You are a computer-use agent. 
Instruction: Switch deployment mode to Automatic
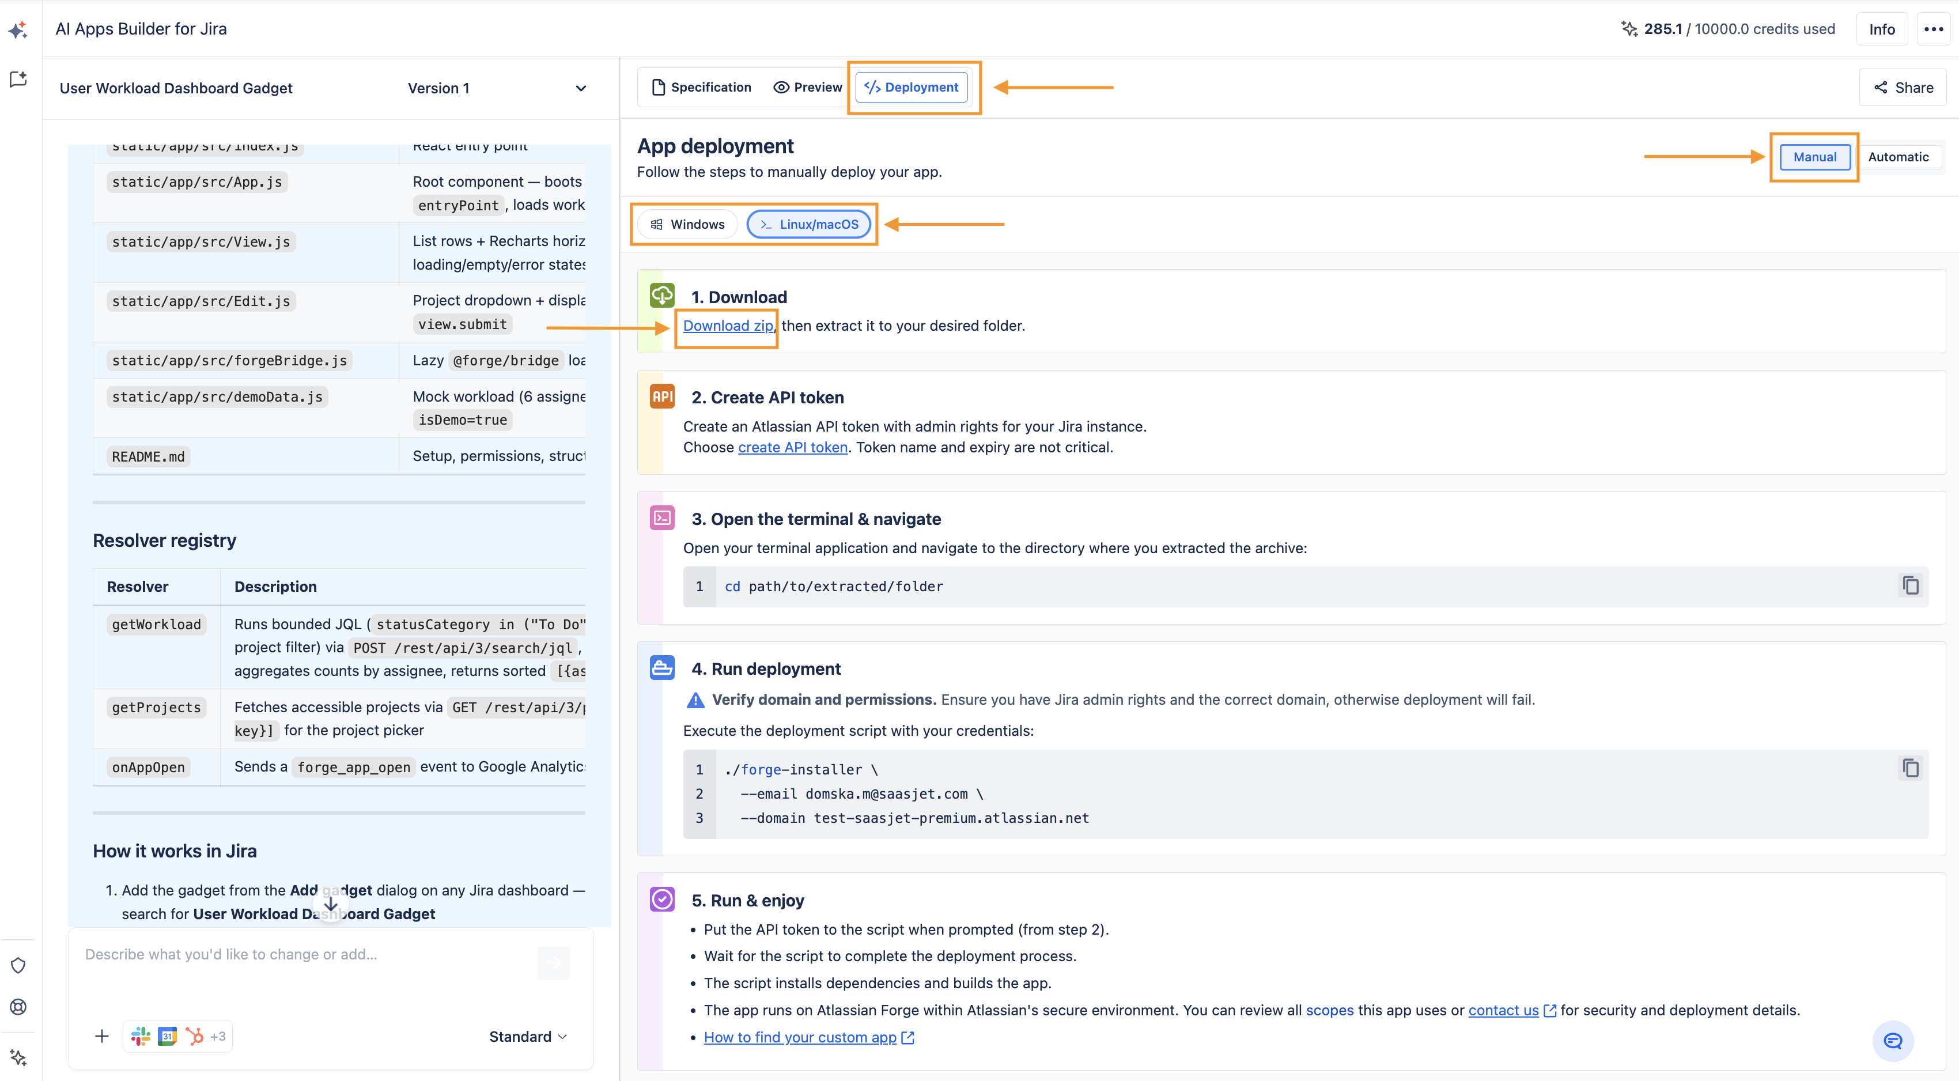1898,157
